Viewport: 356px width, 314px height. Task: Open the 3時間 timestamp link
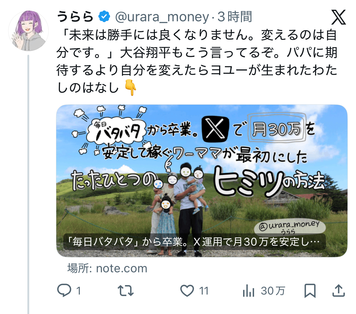pos(235,16)
